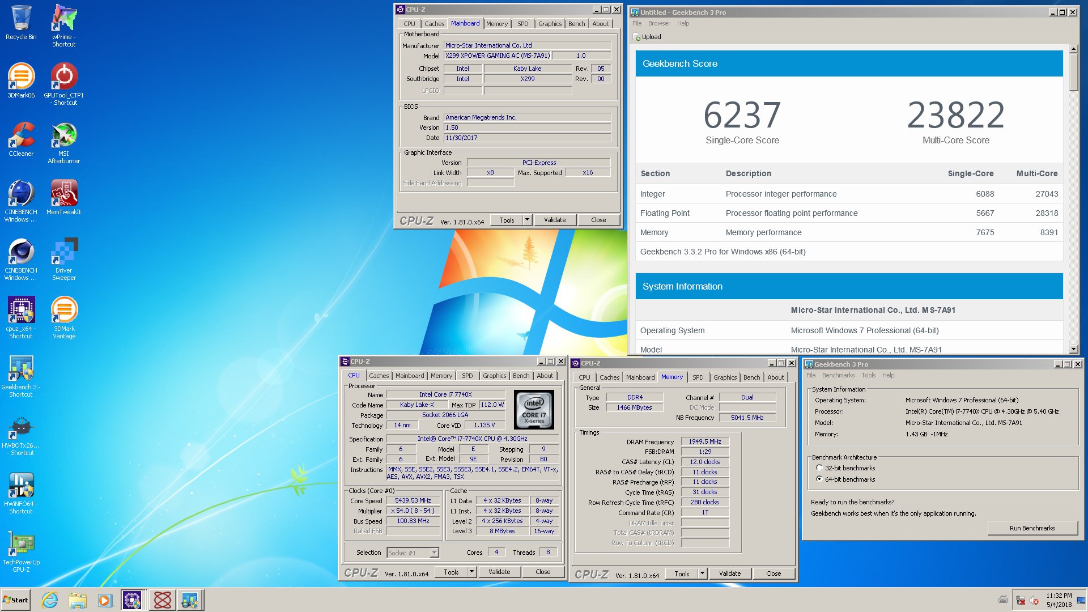The height and width of the screenshot is (612, 1088).
Task: Click the scrollbar up arrow in Geekbench results
Action: (x=1074, y=49)
